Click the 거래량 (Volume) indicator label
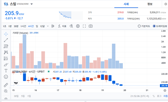 20,33
